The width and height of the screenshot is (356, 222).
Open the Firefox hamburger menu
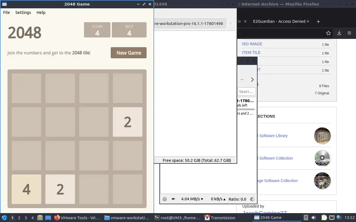point(349,33)
